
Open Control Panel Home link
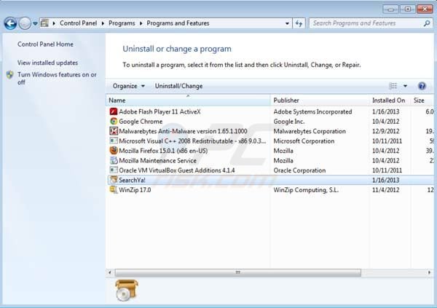tap(45, 44)
